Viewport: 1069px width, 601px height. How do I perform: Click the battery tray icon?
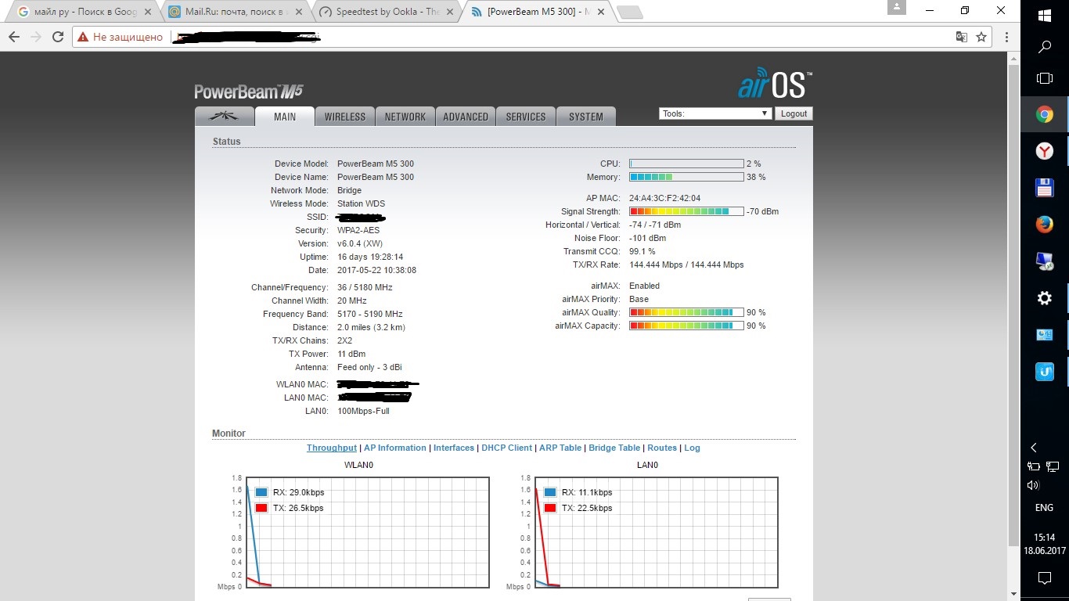[1034, 466]
